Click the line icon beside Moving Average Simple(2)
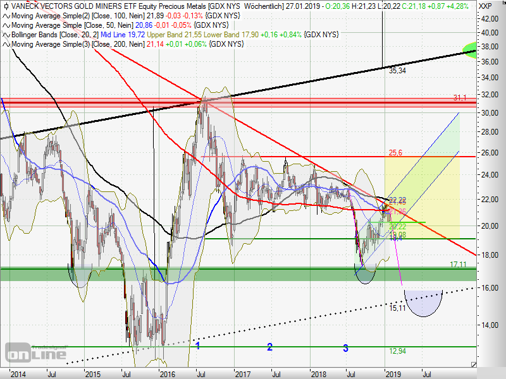The height and width of the screenshot is (379, 506). tap(6, 16)
